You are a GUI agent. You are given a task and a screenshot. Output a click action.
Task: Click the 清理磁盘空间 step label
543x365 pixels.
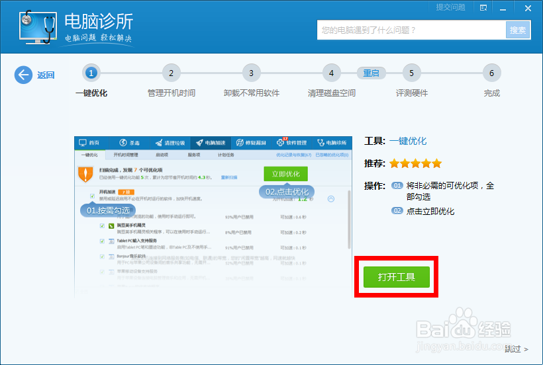(331, 93)
